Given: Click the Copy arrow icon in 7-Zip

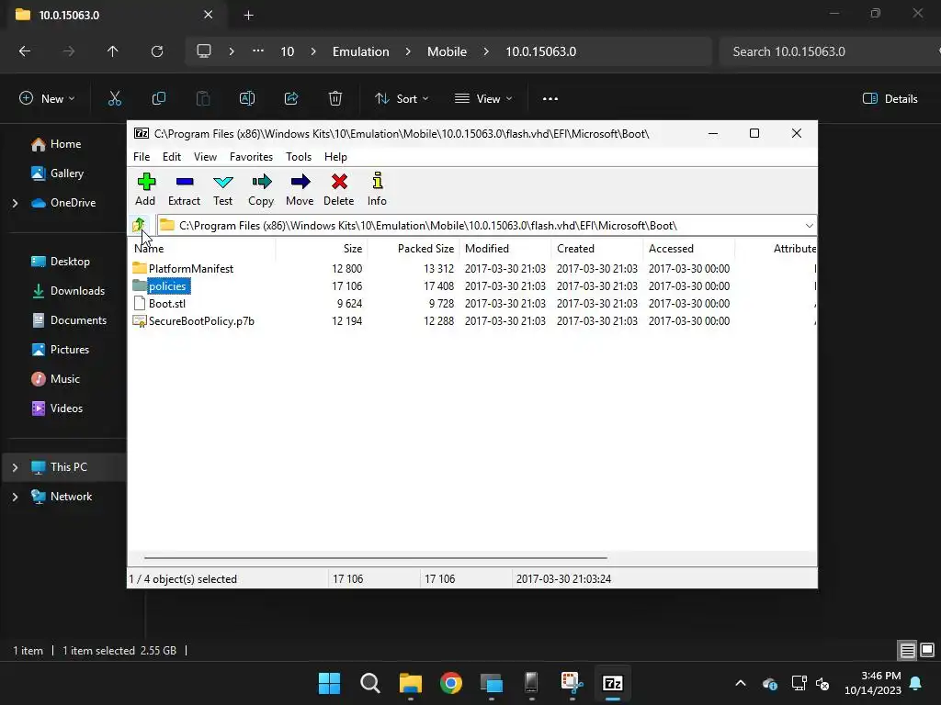Looking at the screenshot, I should click(x=261, y=189).
